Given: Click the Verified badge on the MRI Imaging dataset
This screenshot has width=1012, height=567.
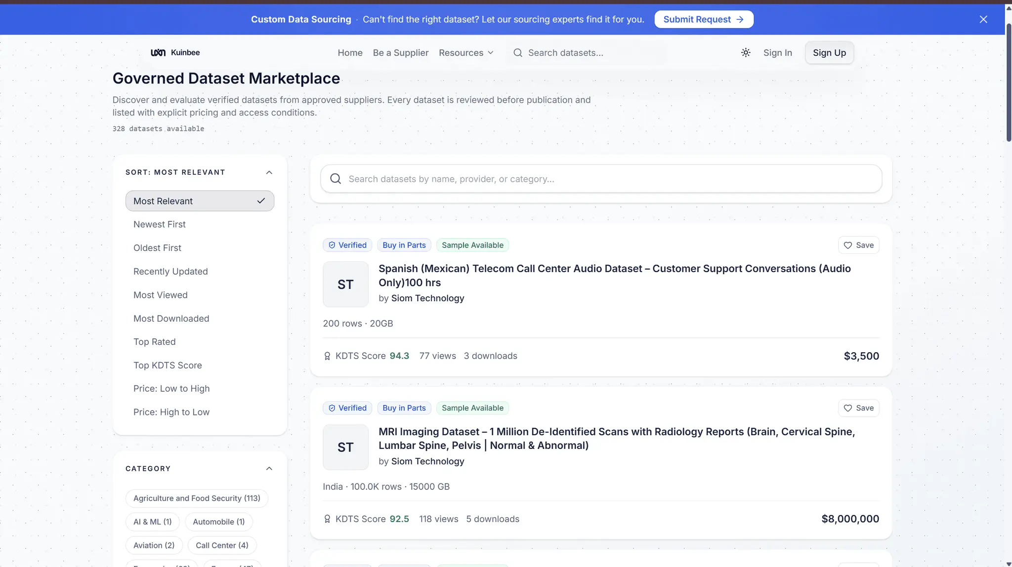Looking at the screenshot, I should click(347, 408).
